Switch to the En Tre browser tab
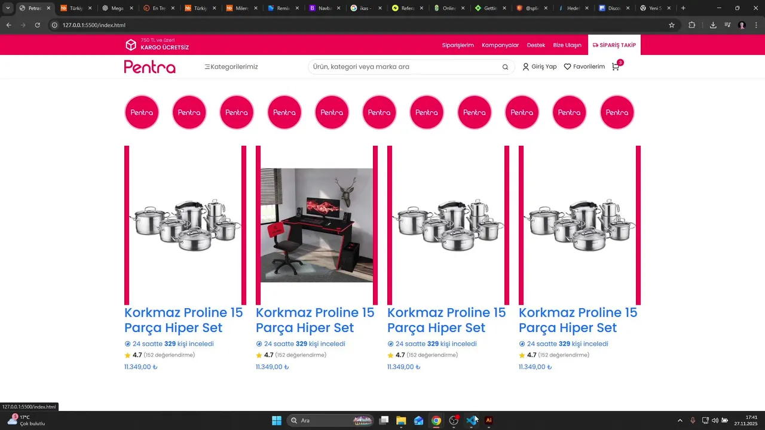Image resolution: width=765 pixels, height=430 pixels. tap(158, 8)
